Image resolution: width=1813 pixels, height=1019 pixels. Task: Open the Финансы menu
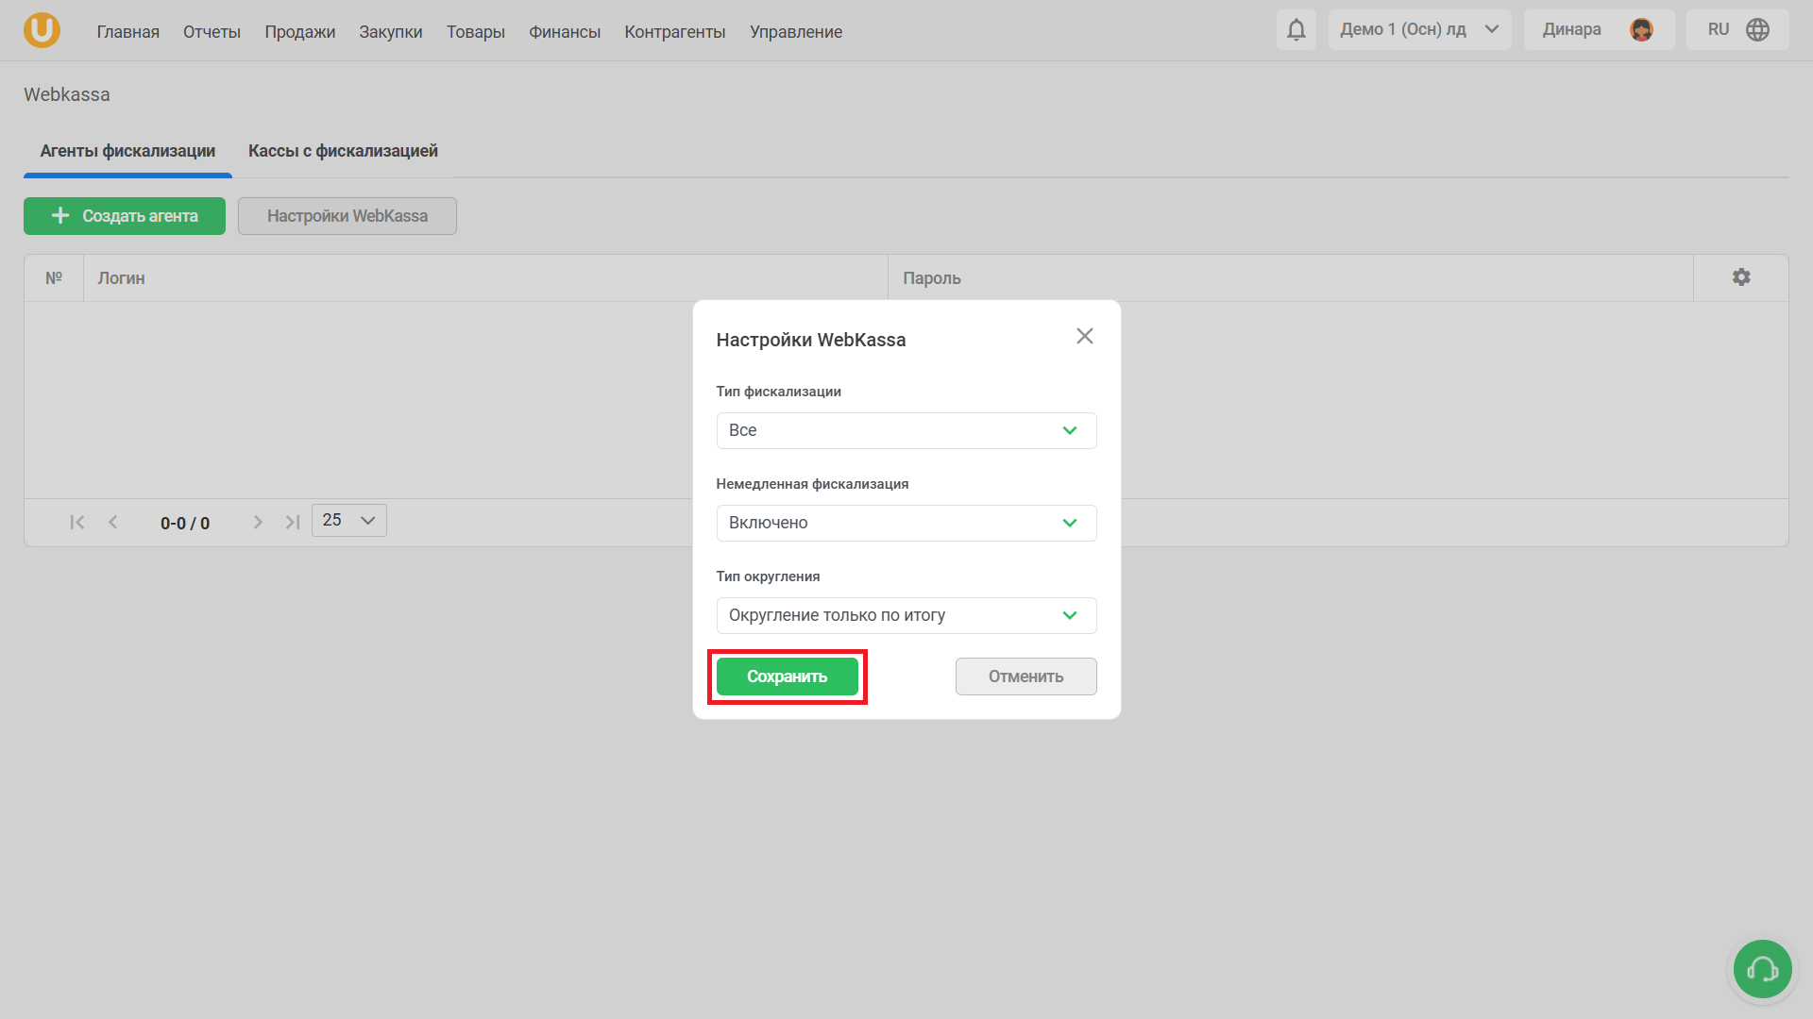click(x=564, y=32)
